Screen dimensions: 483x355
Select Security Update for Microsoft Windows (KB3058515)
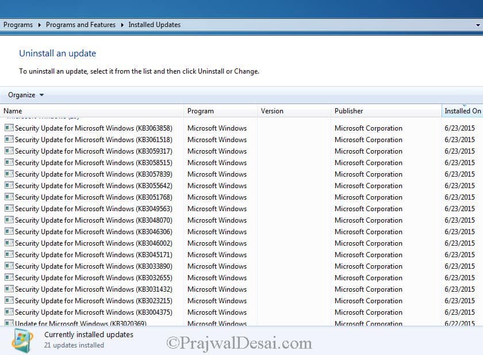click(x=94, y=162)
